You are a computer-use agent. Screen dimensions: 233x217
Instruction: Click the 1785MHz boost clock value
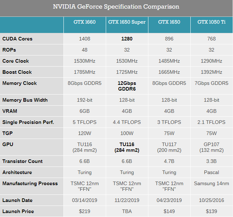click(x=85, y=72)
